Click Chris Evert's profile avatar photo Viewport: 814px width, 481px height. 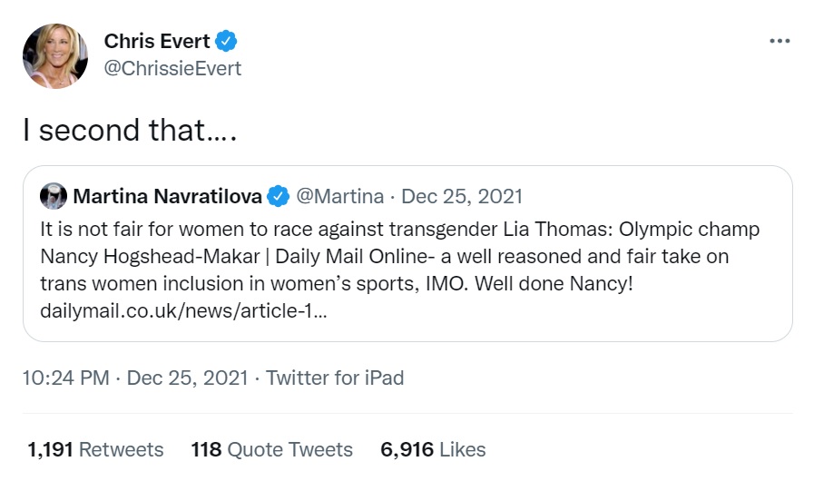click(x=55, y=55)
